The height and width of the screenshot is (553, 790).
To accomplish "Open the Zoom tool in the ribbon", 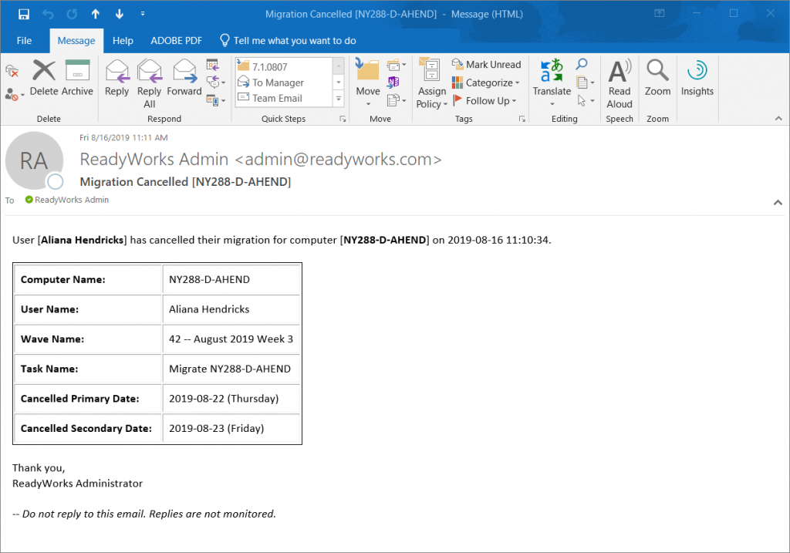I will click(657, 80).
